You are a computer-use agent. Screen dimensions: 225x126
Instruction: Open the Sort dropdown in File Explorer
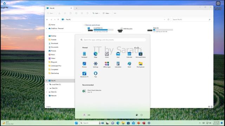(x=96, y=13)
